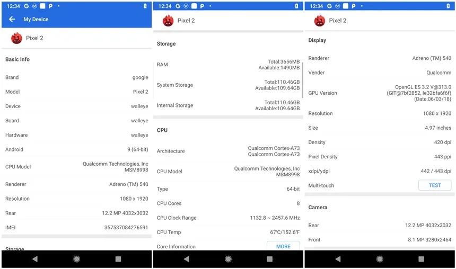Viewport: 456px width, 269px height.
Task: Tap the Front camera 8.1 MP 3280x2464 value
Action: pos(429,240)
